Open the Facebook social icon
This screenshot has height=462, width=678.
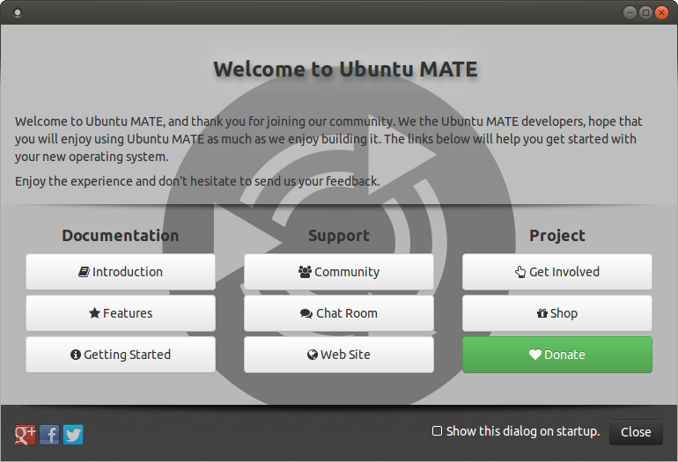pyautogui.click(x=49, y=435)
